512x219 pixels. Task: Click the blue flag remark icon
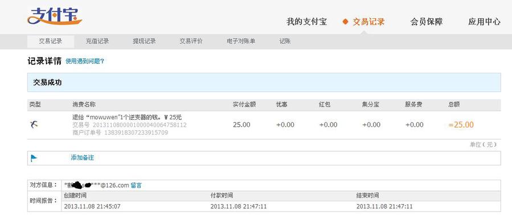tap(34, 158)
